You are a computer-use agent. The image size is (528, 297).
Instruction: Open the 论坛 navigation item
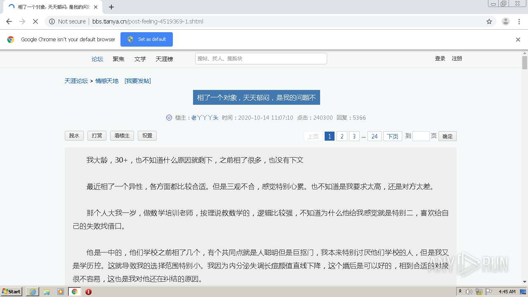(97, 59)
